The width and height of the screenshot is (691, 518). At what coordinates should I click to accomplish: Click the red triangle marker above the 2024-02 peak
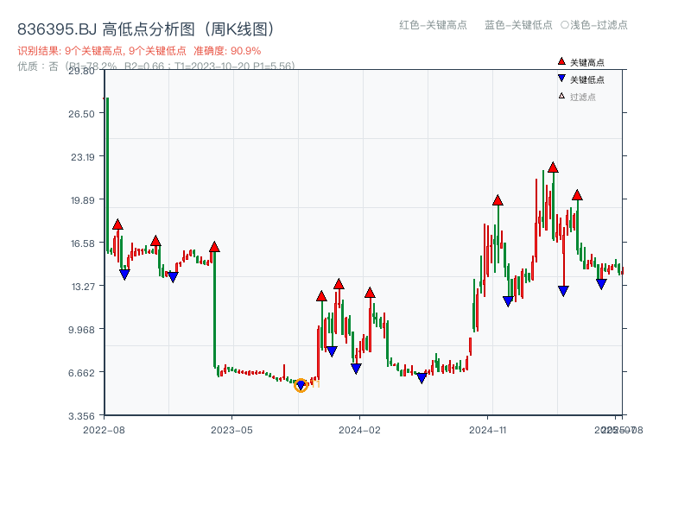pos(371,292)
